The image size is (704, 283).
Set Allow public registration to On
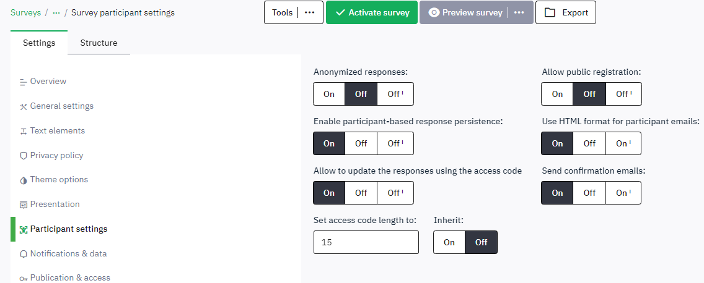(x=557, y=94)
